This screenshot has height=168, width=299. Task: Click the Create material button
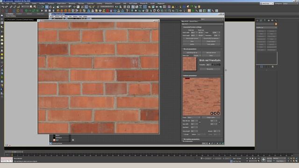(x=211, y=42)
